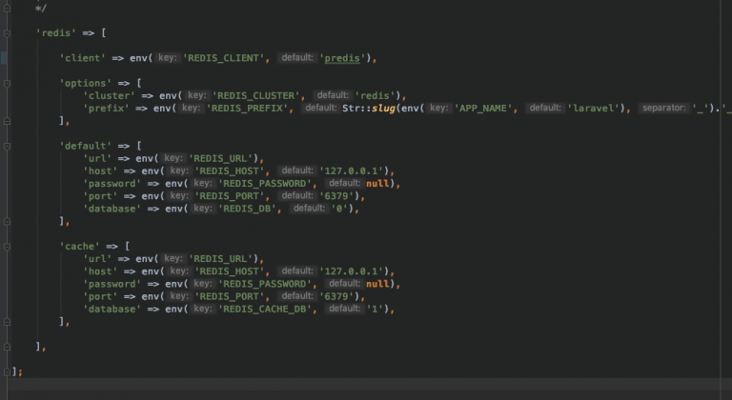
Task: Click the 'cache' array key
Action: coord(79,247)
